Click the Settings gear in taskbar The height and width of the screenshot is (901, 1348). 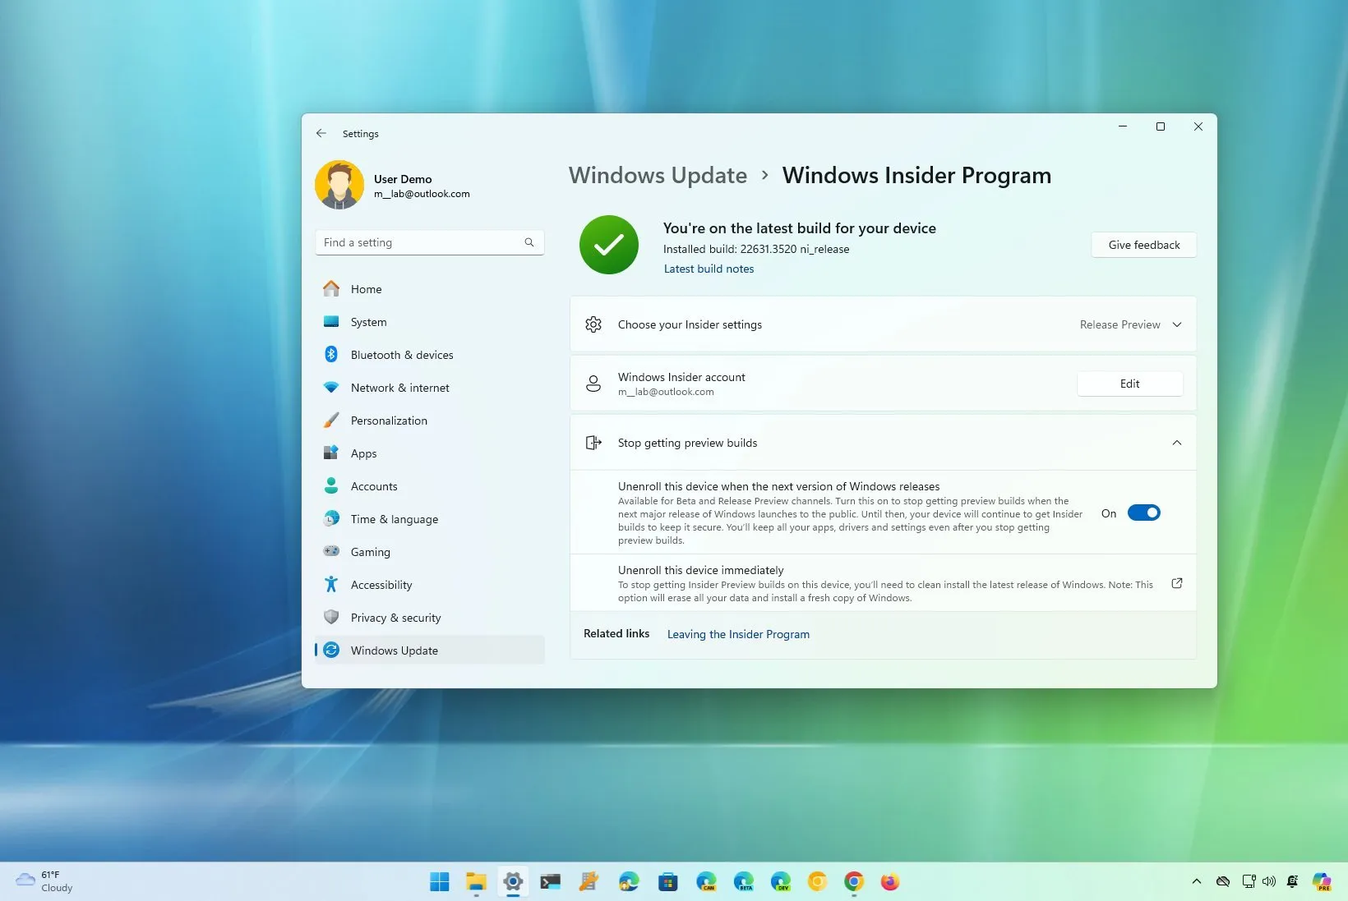tap(513, 881)
